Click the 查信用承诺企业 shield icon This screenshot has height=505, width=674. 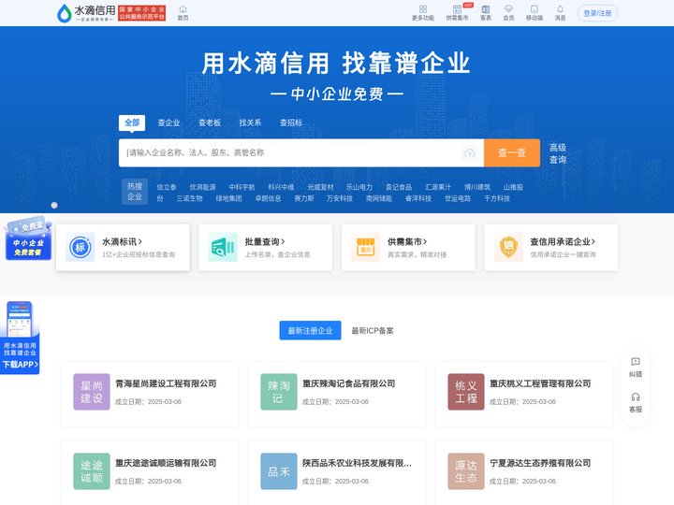(508, 247)
